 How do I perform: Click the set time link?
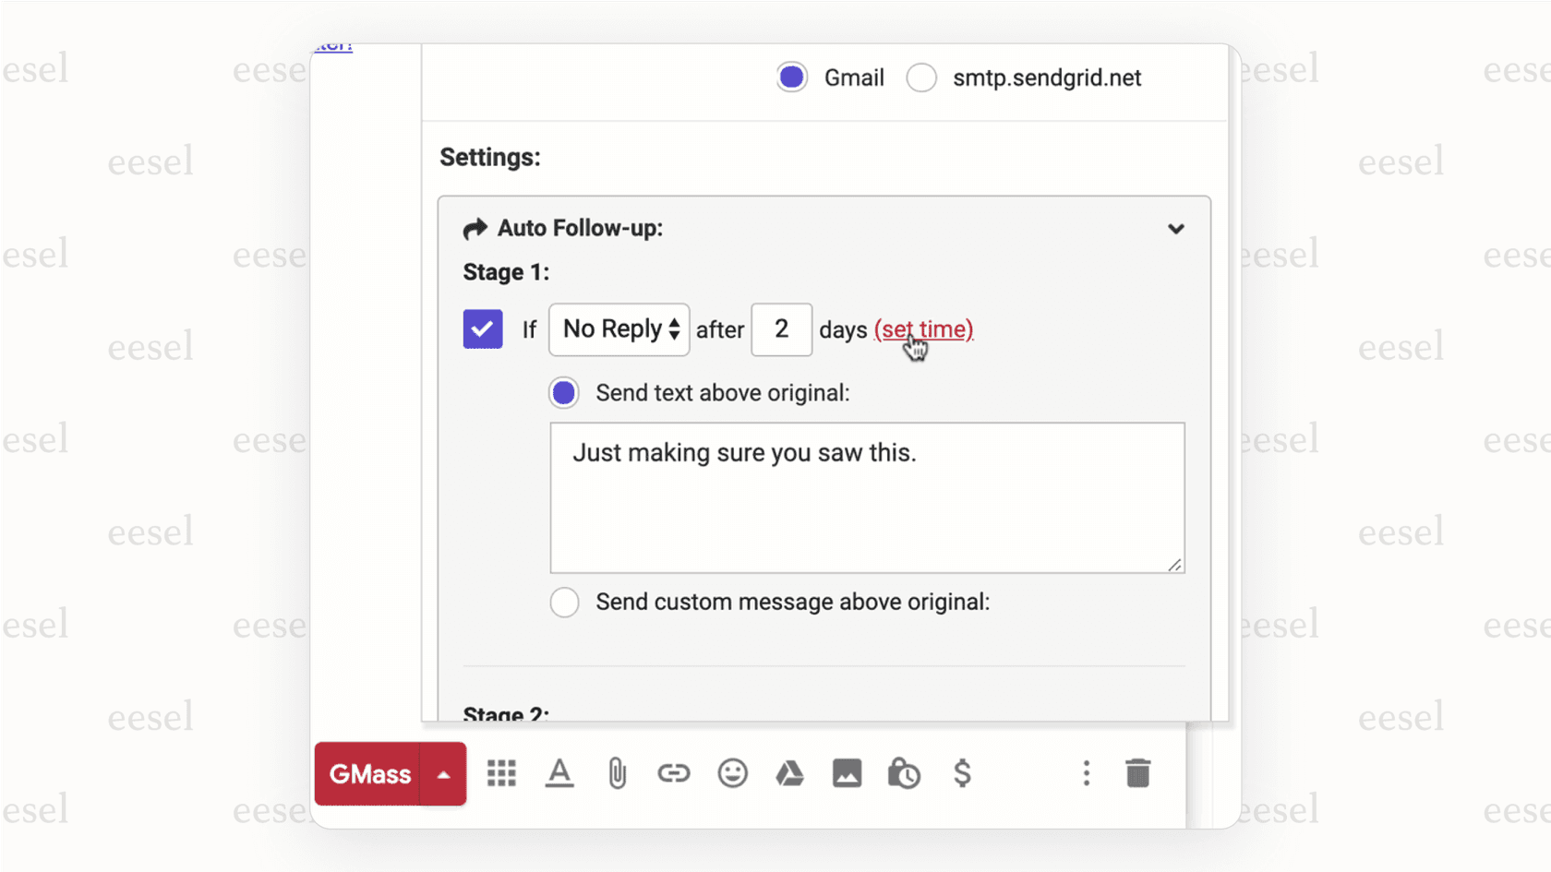point(922,329)
